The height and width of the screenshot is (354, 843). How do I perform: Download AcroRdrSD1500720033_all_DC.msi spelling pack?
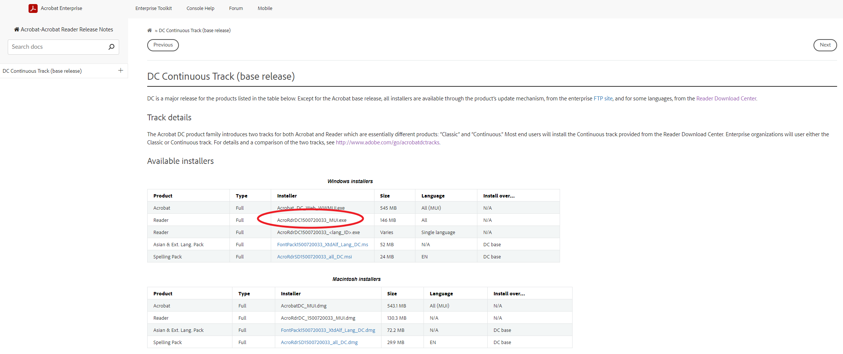pos(314,257)
